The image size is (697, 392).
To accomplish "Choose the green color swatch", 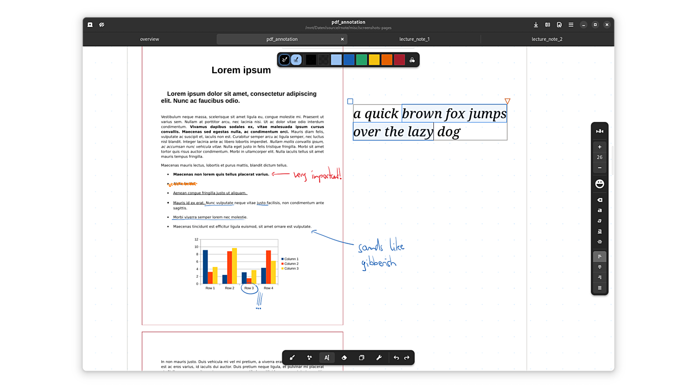I will pyautogui.click(x=361, y=60).
